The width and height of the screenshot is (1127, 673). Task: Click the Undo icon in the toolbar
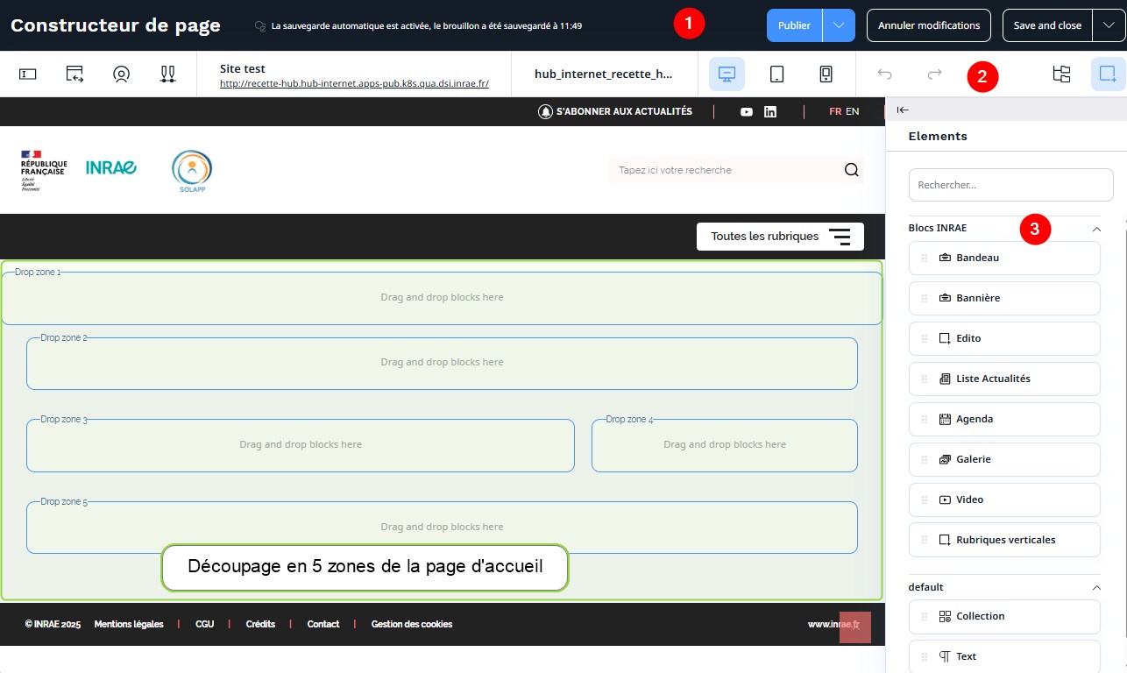pos(884,74)
